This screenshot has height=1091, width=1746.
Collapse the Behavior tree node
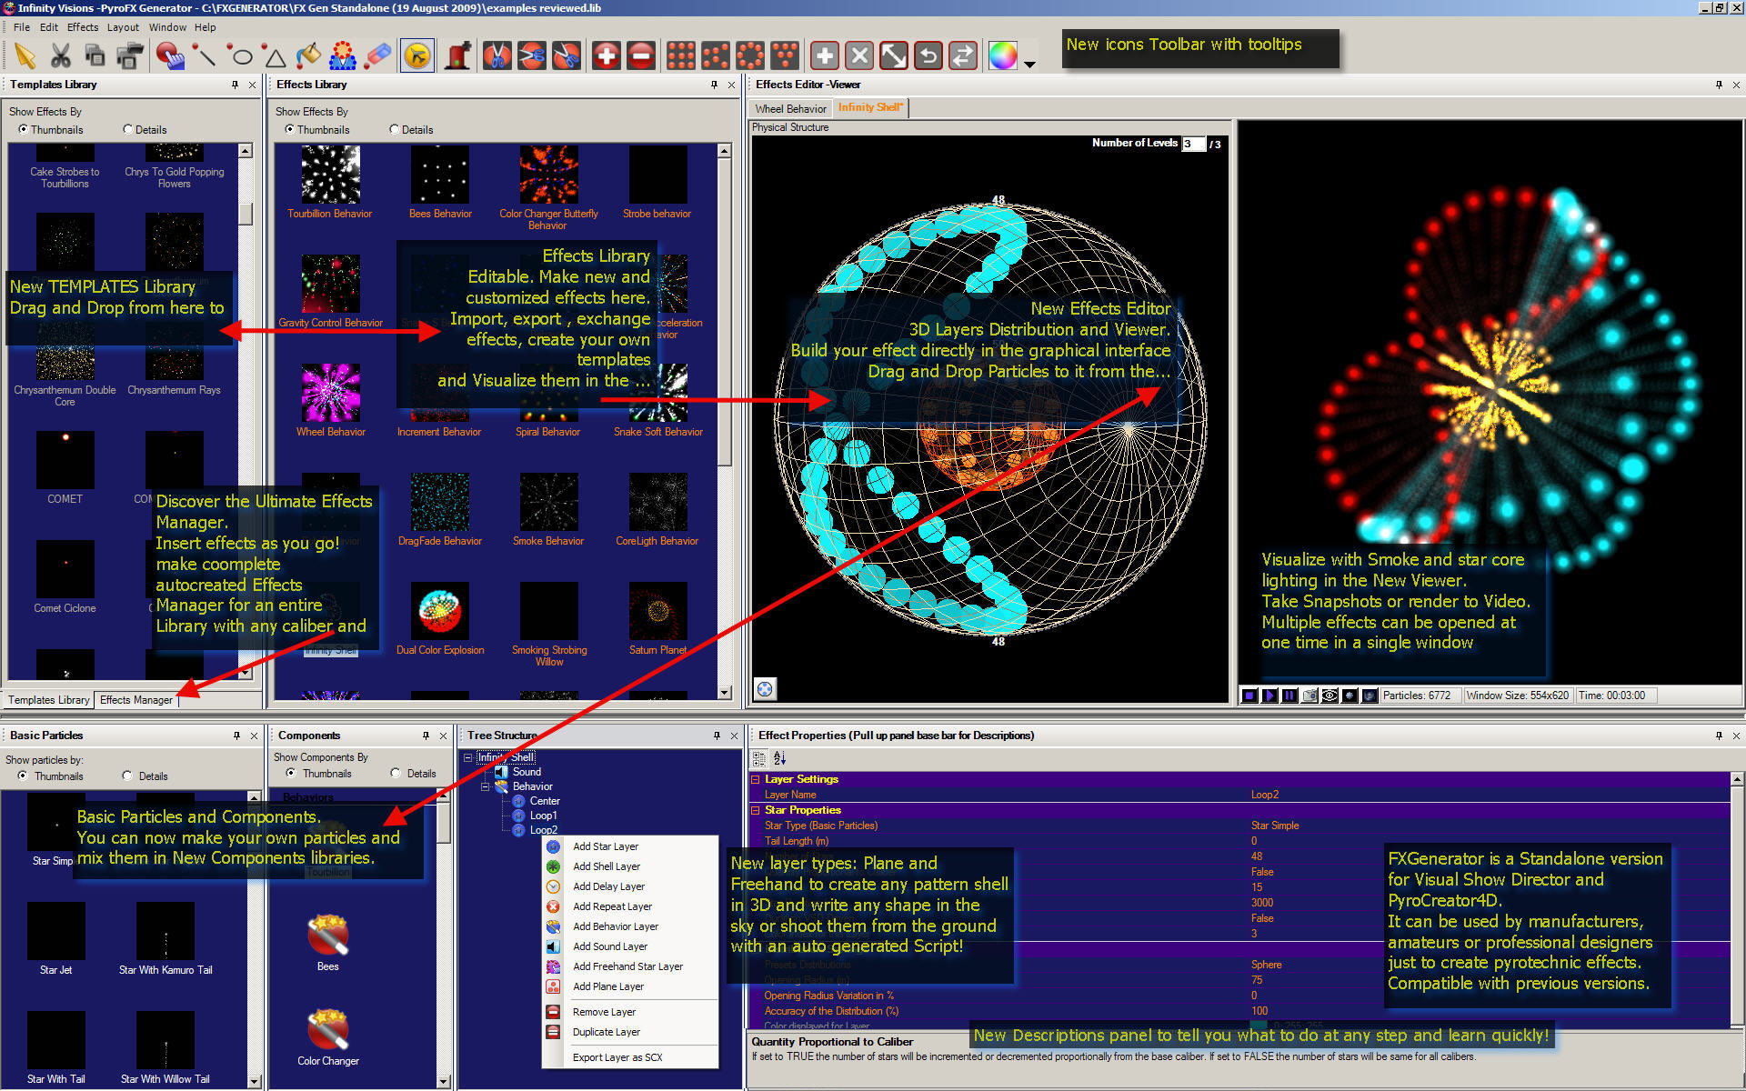[486, 786]
